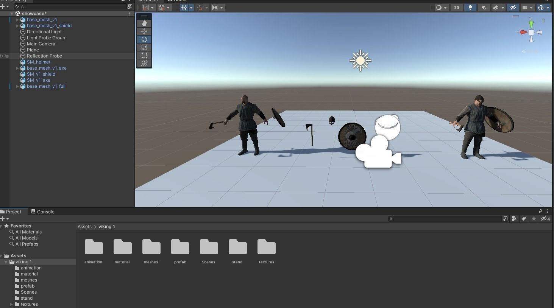Click the Project search input field

click(445, 219)
